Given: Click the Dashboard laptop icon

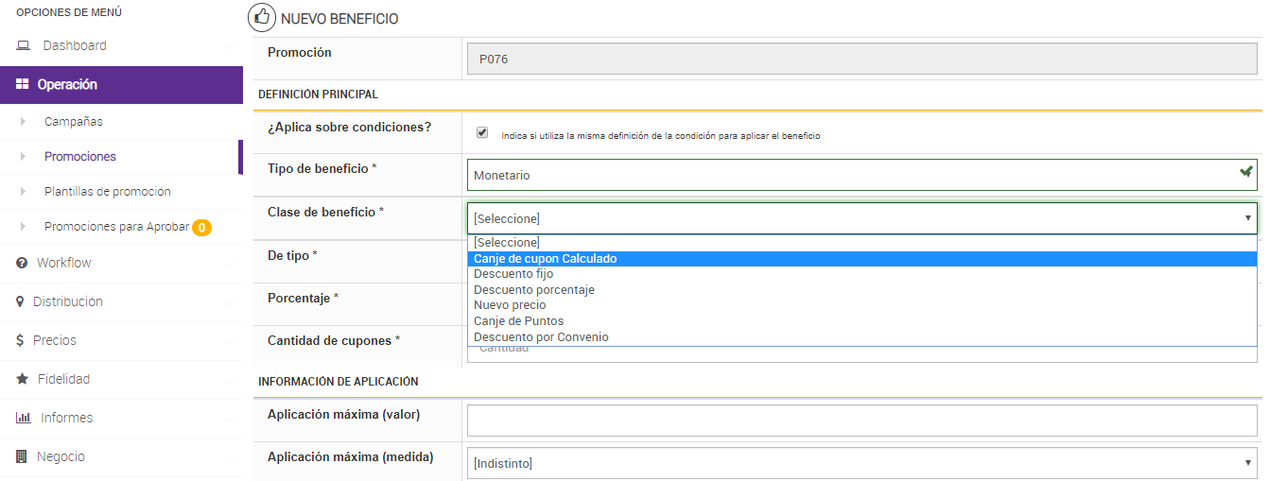Looking at the screenshot, I should (x=24, y=45).
